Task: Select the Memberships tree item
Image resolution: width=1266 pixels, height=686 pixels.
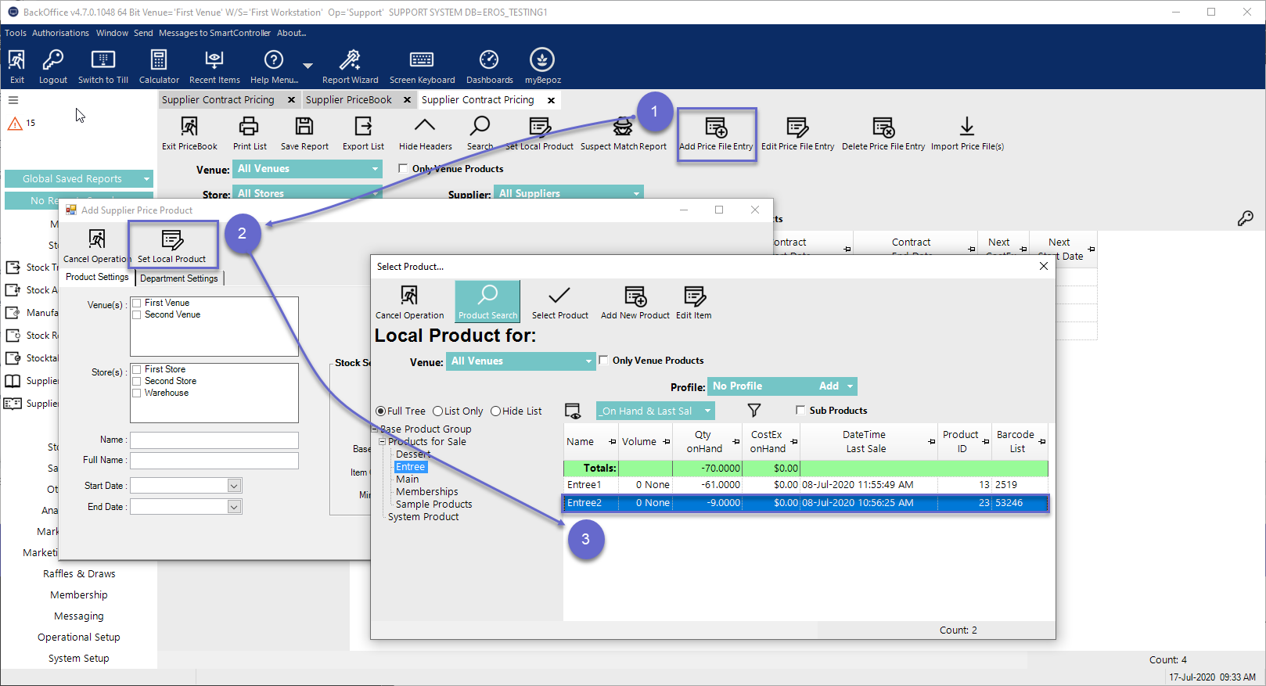Action: (426, 492)
